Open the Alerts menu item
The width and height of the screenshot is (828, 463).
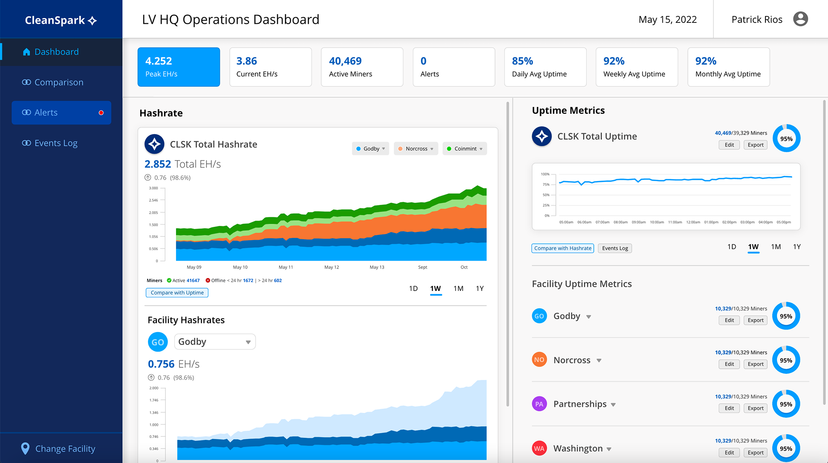[61, 113]
